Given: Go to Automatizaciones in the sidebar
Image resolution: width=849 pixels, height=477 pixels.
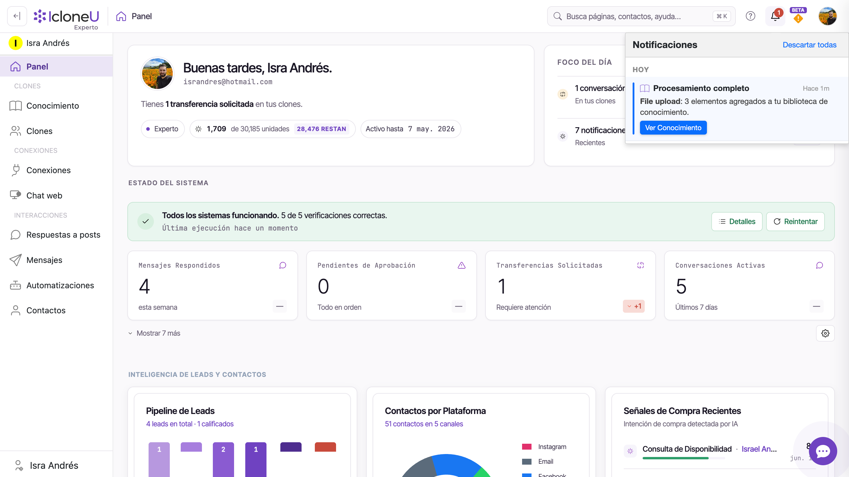Looking at the screenshot, I should (x=56, y=285).
